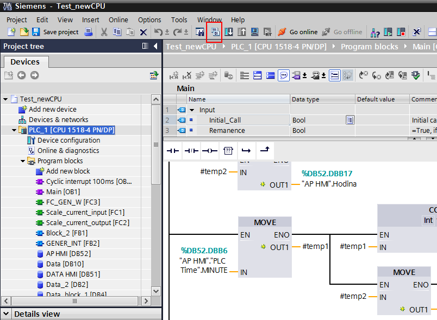
Task: Click the Print icon in the toolbar
Action: tap(89, 32)
